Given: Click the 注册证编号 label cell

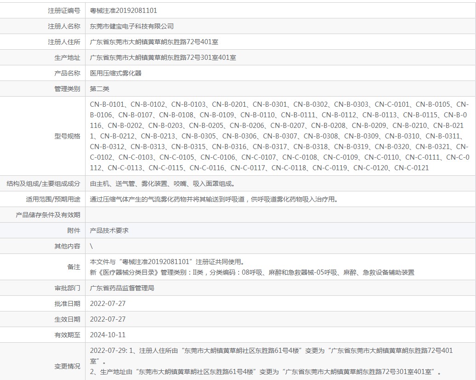Looking at the screenshot, I should [64, 11].
